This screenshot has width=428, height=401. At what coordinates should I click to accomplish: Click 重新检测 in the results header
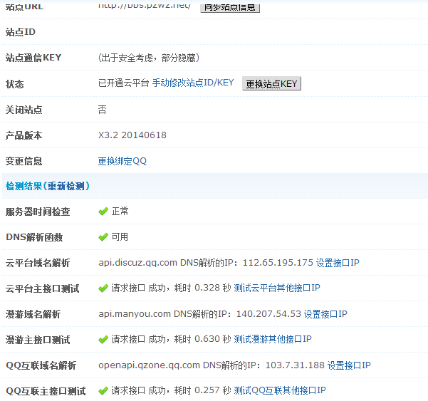(66, 186)
